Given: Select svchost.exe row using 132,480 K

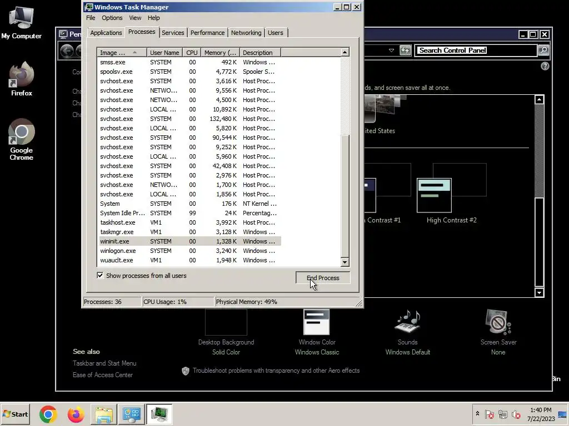Looking at the screenshot, I should [189, 119].
